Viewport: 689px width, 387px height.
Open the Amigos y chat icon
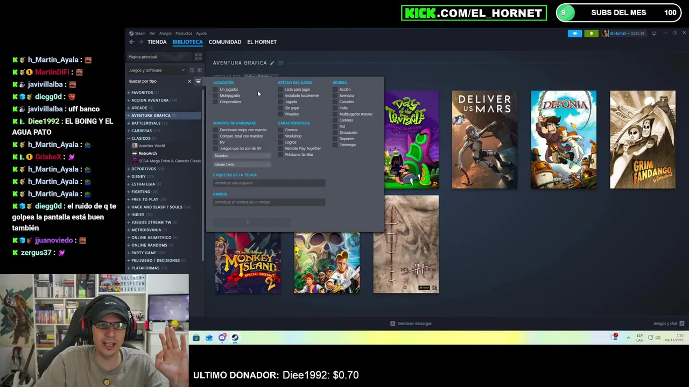[681, 324]
